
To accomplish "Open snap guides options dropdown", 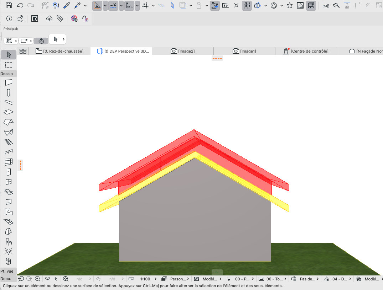I will point(121,6).
